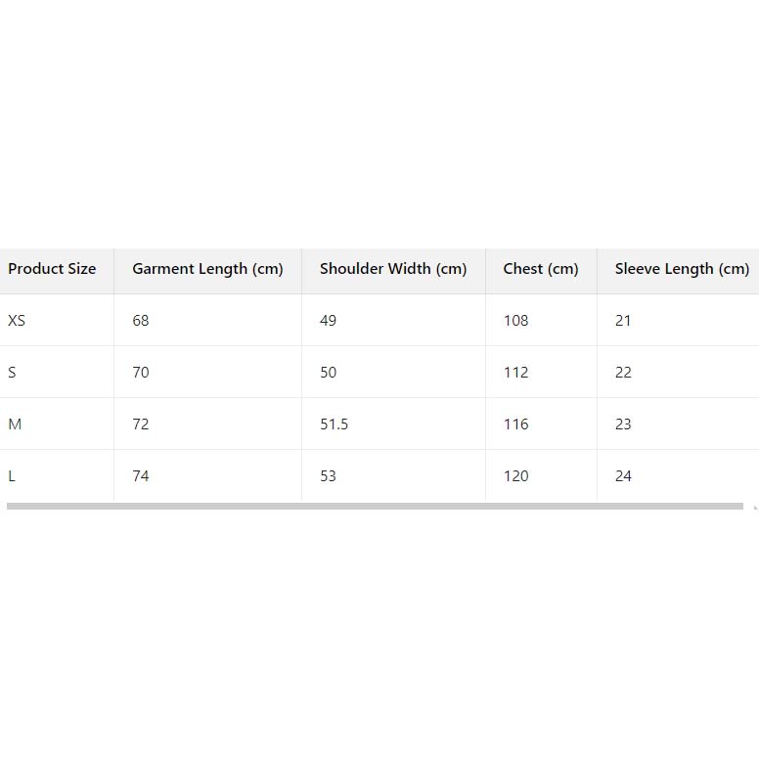Click the Product Size column header
Image resolution: width=759 pixels, height=759 pixels.
(52, 269)
